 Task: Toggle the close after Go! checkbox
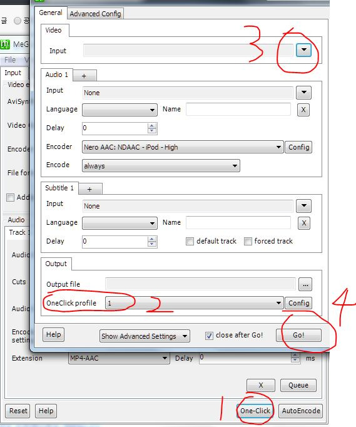click(x=209, y=336)
